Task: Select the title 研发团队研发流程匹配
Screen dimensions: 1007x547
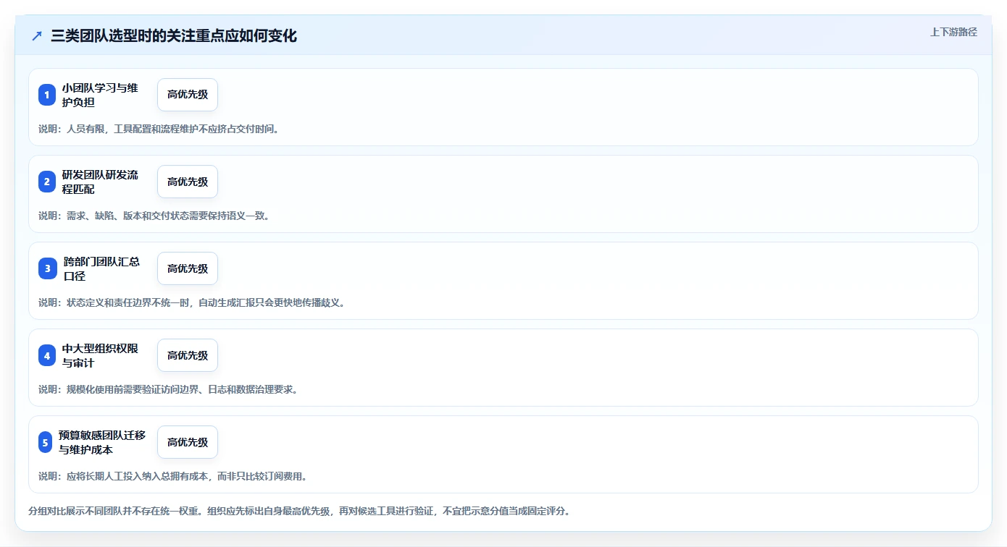Action: (x=100, y=182)
